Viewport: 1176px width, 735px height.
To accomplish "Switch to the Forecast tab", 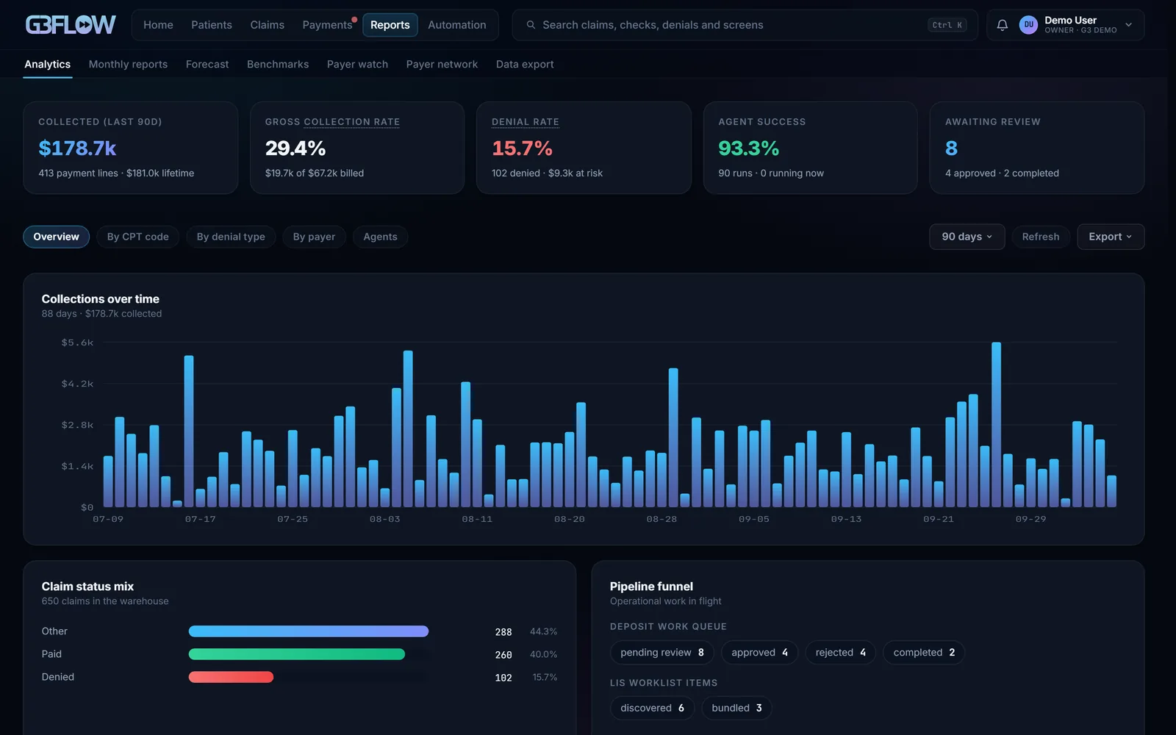I will pyautogui.click(x=207, y=65).
